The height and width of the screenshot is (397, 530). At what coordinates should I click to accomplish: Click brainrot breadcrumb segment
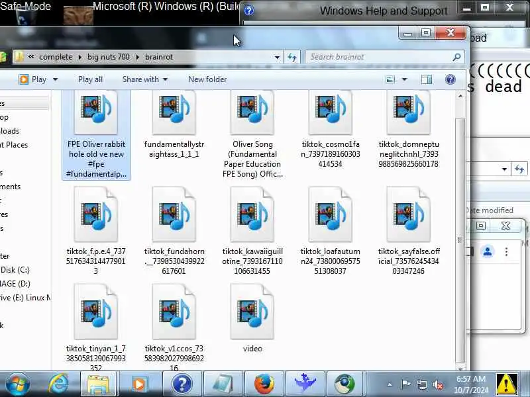[x=159, y=57]
